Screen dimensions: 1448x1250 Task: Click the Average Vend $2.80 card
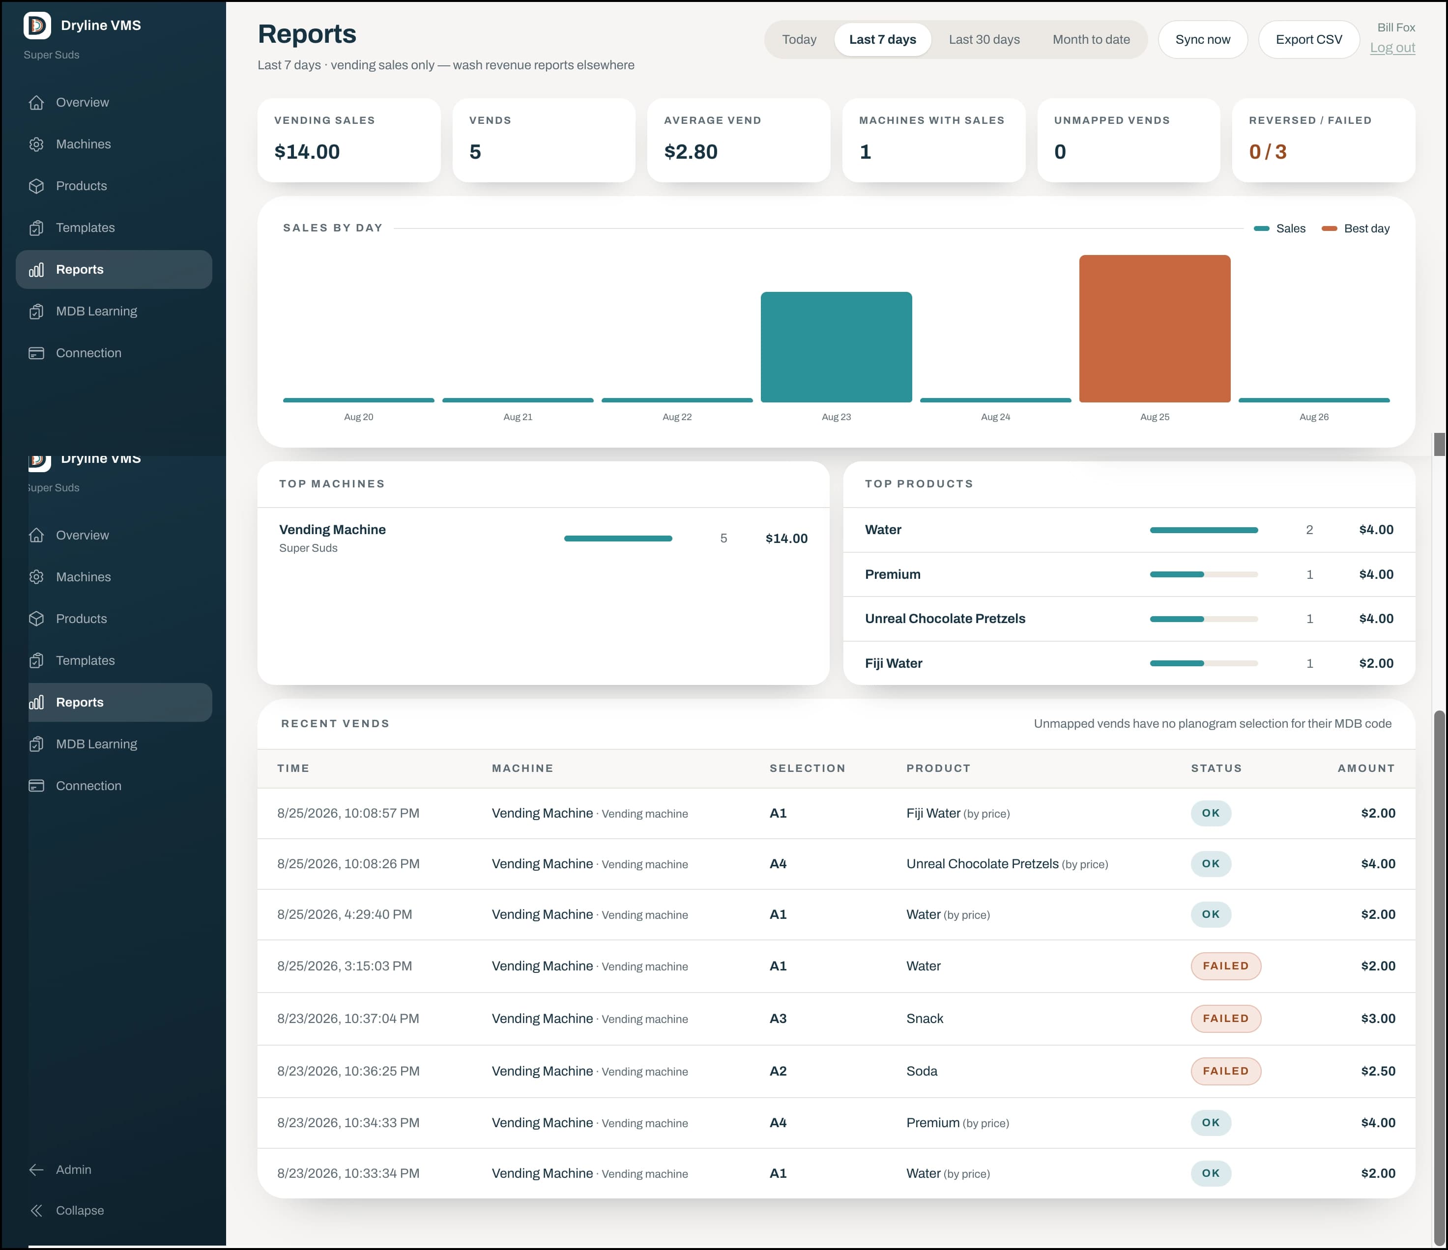739,140
